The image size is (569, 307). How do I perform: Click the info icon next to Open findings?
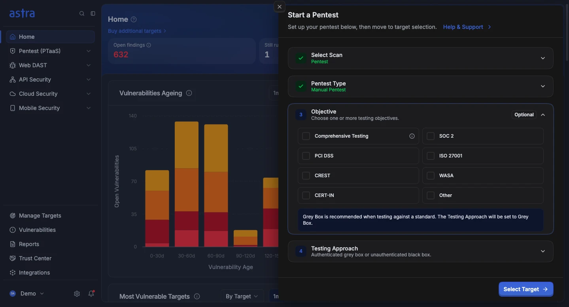click(149, 45)
